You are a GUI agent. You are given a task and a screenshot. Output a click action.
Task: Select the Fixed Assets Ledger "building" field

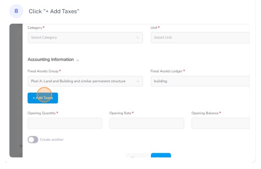tap(200, 81)
